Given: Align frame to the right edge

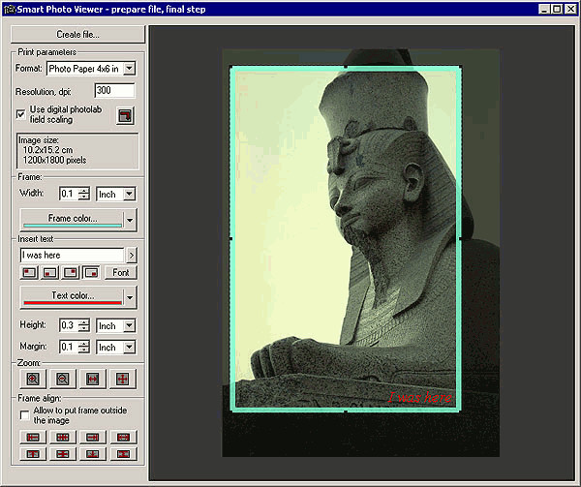Looking at the screenshot, I should coord(92,437).
